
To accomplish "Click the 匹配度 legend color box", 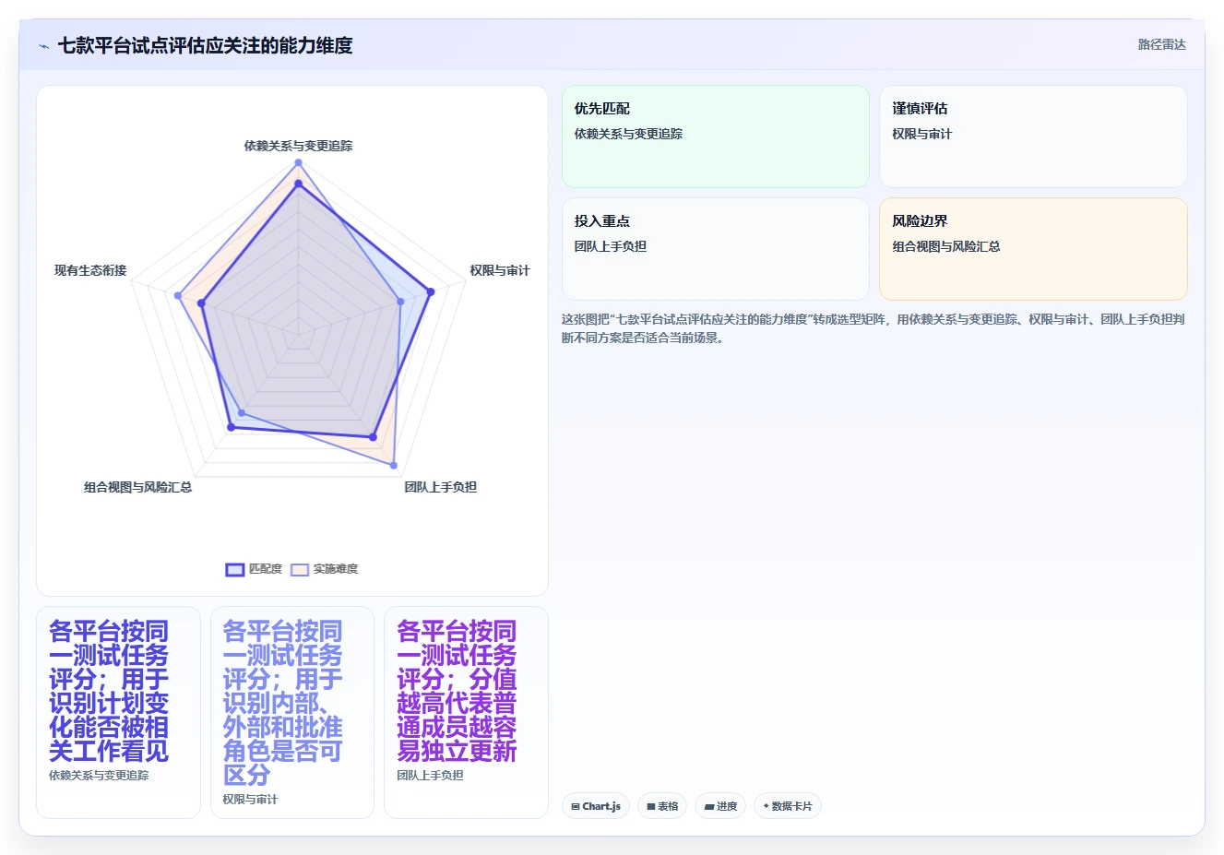I will 235,570.
